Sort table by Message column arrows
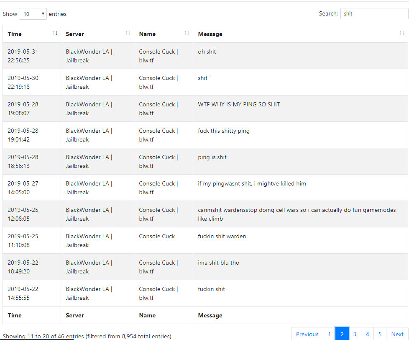The width and height of the screenshot is (409, 340). (x=402, y=33)
